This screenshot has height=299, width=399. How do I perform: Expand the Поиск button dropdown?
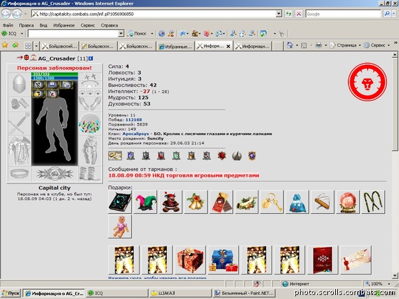pyautogui.click(x=152, y=34)
